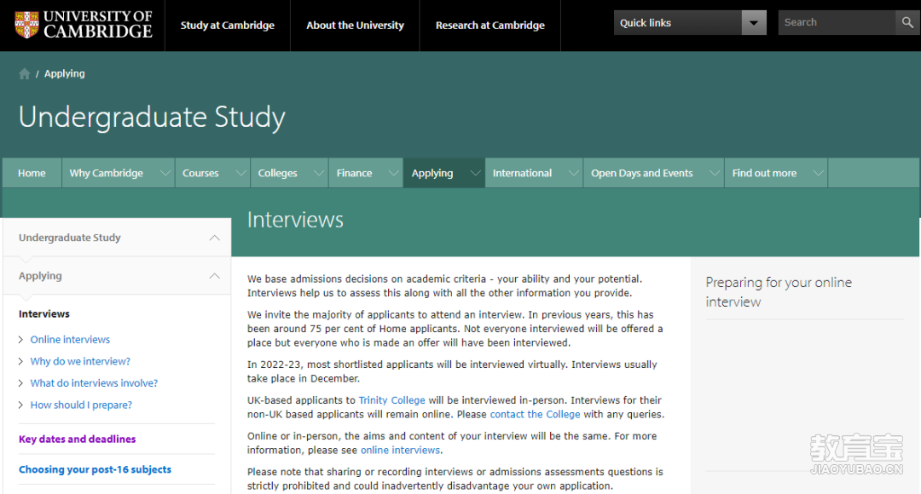Click the online interviews link in the text
921x494 pixels.
[x=400, y=450]
